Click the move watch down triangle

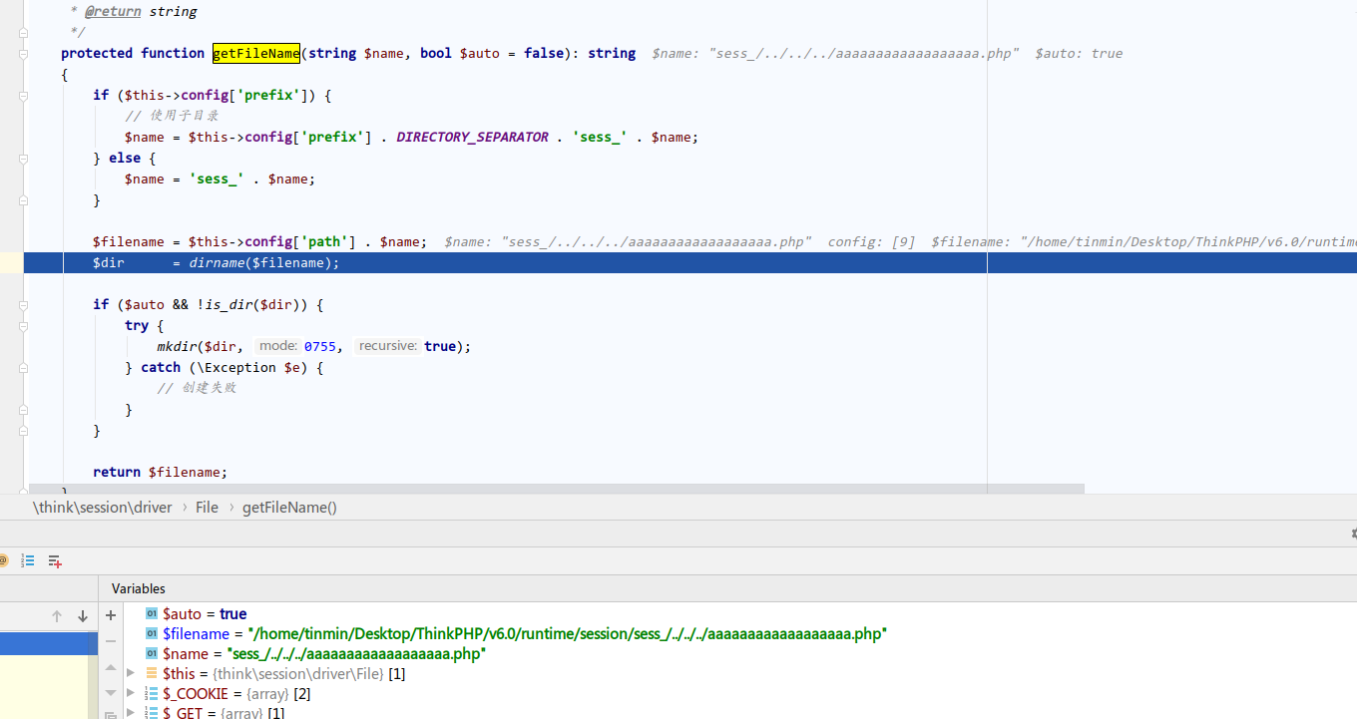111,692
